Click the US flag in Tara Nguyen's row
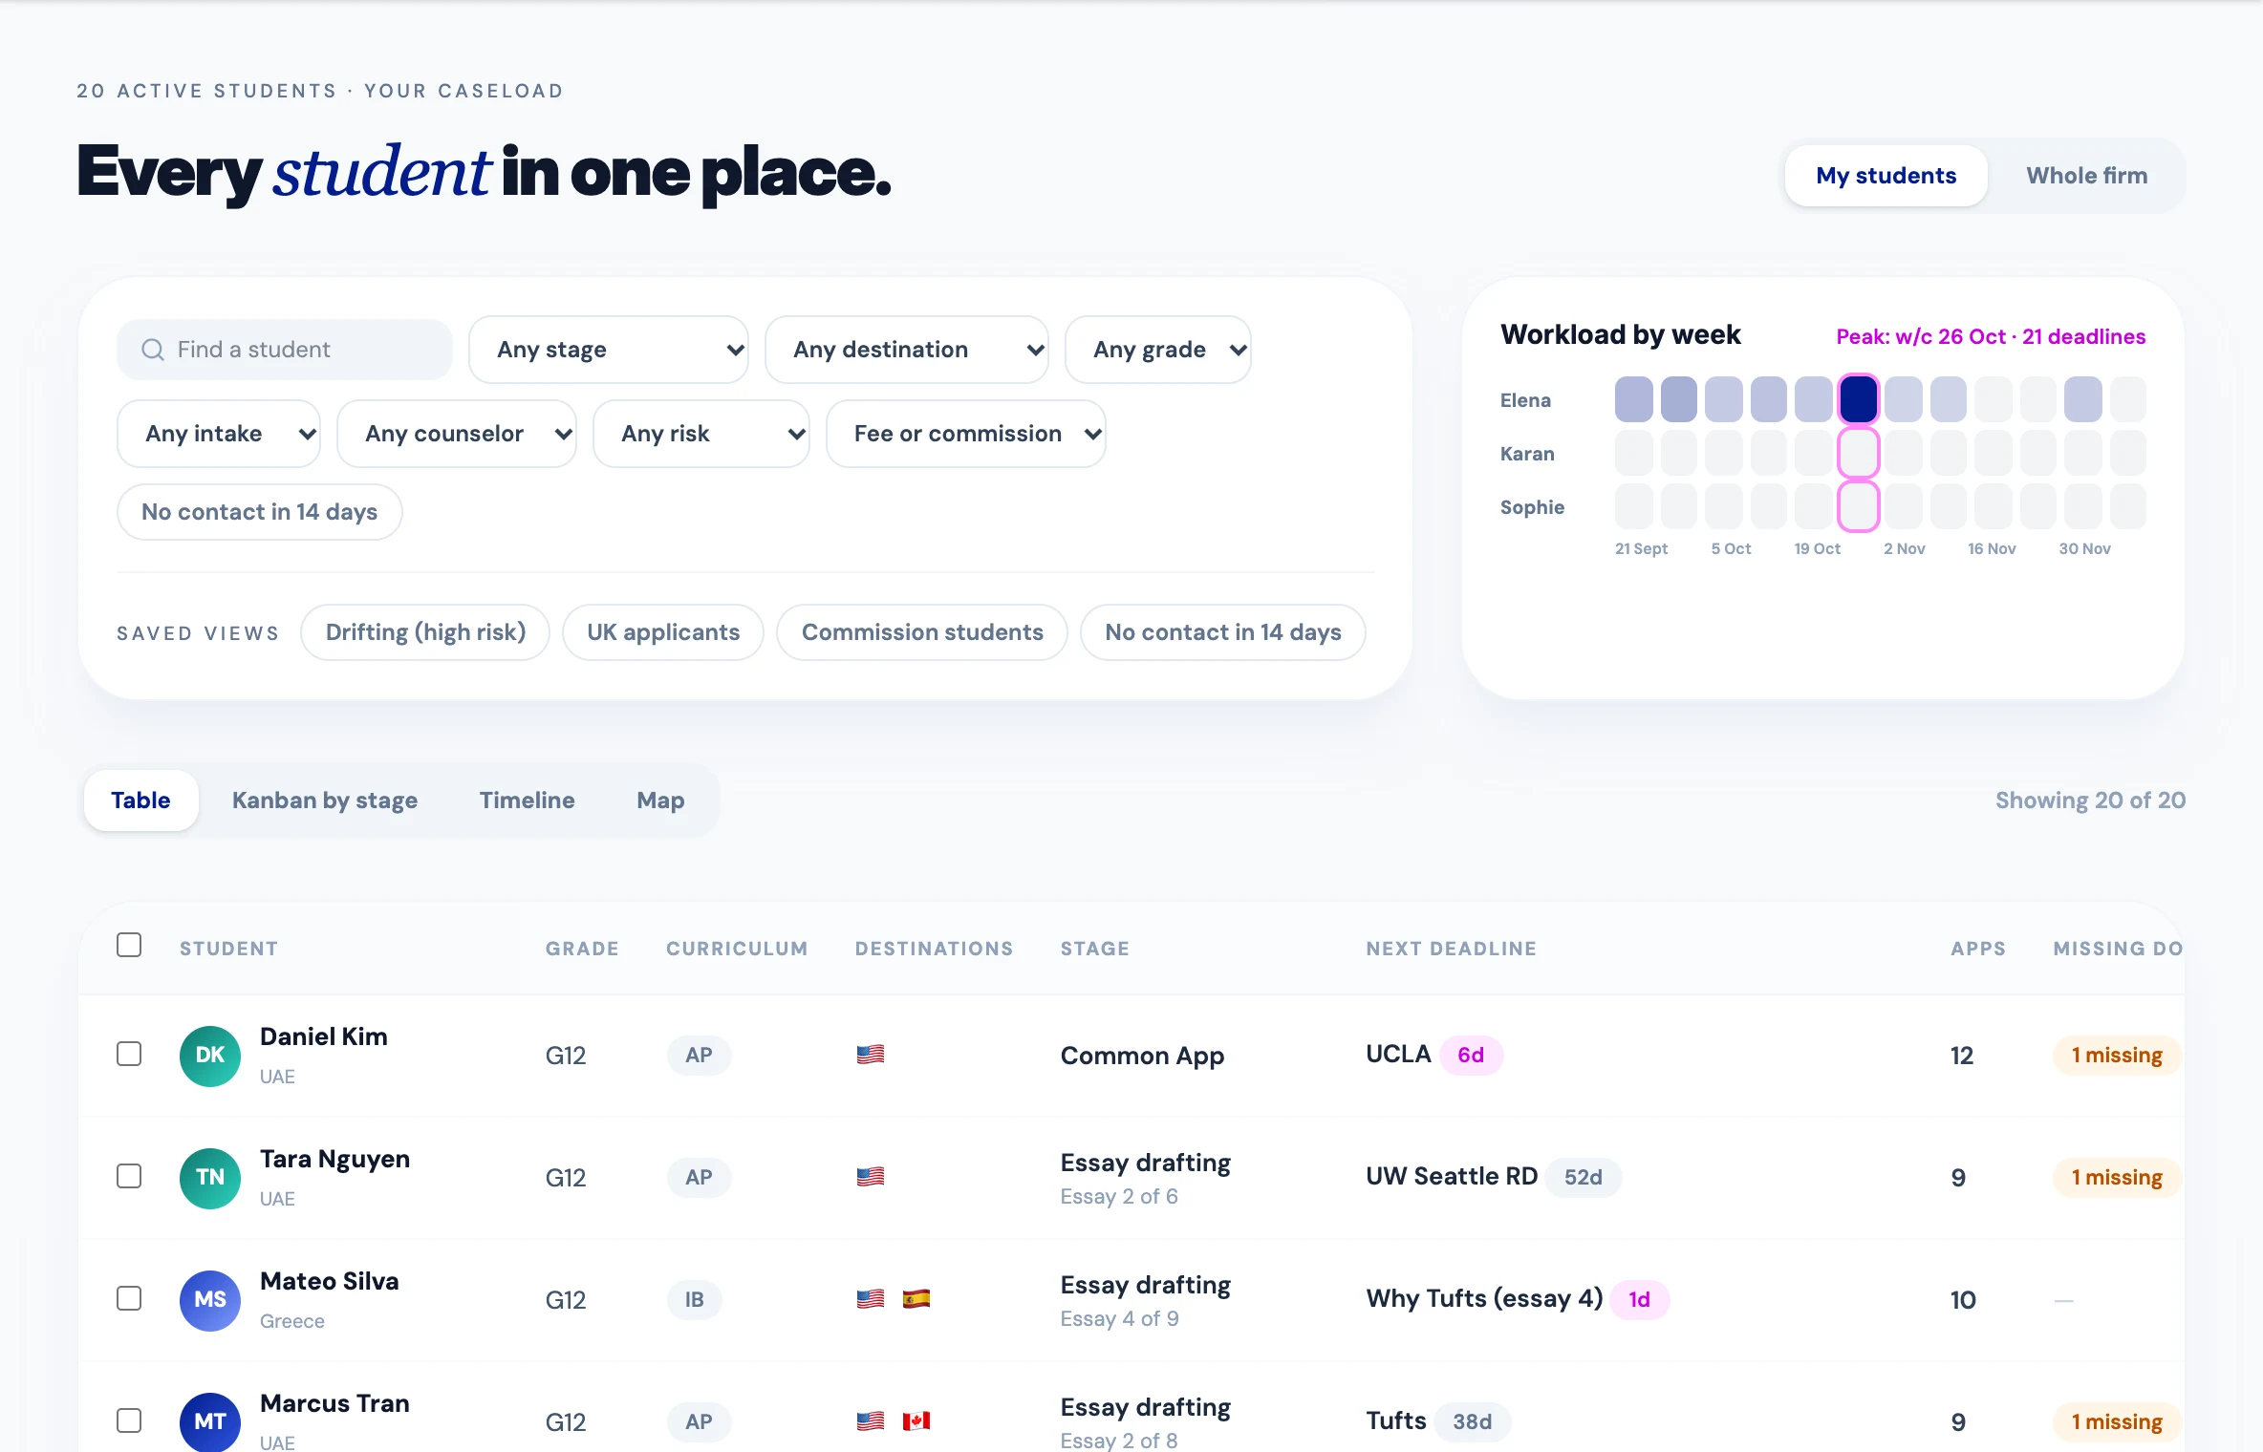The image size is (2263, 1452). [x=871, y=1177]
